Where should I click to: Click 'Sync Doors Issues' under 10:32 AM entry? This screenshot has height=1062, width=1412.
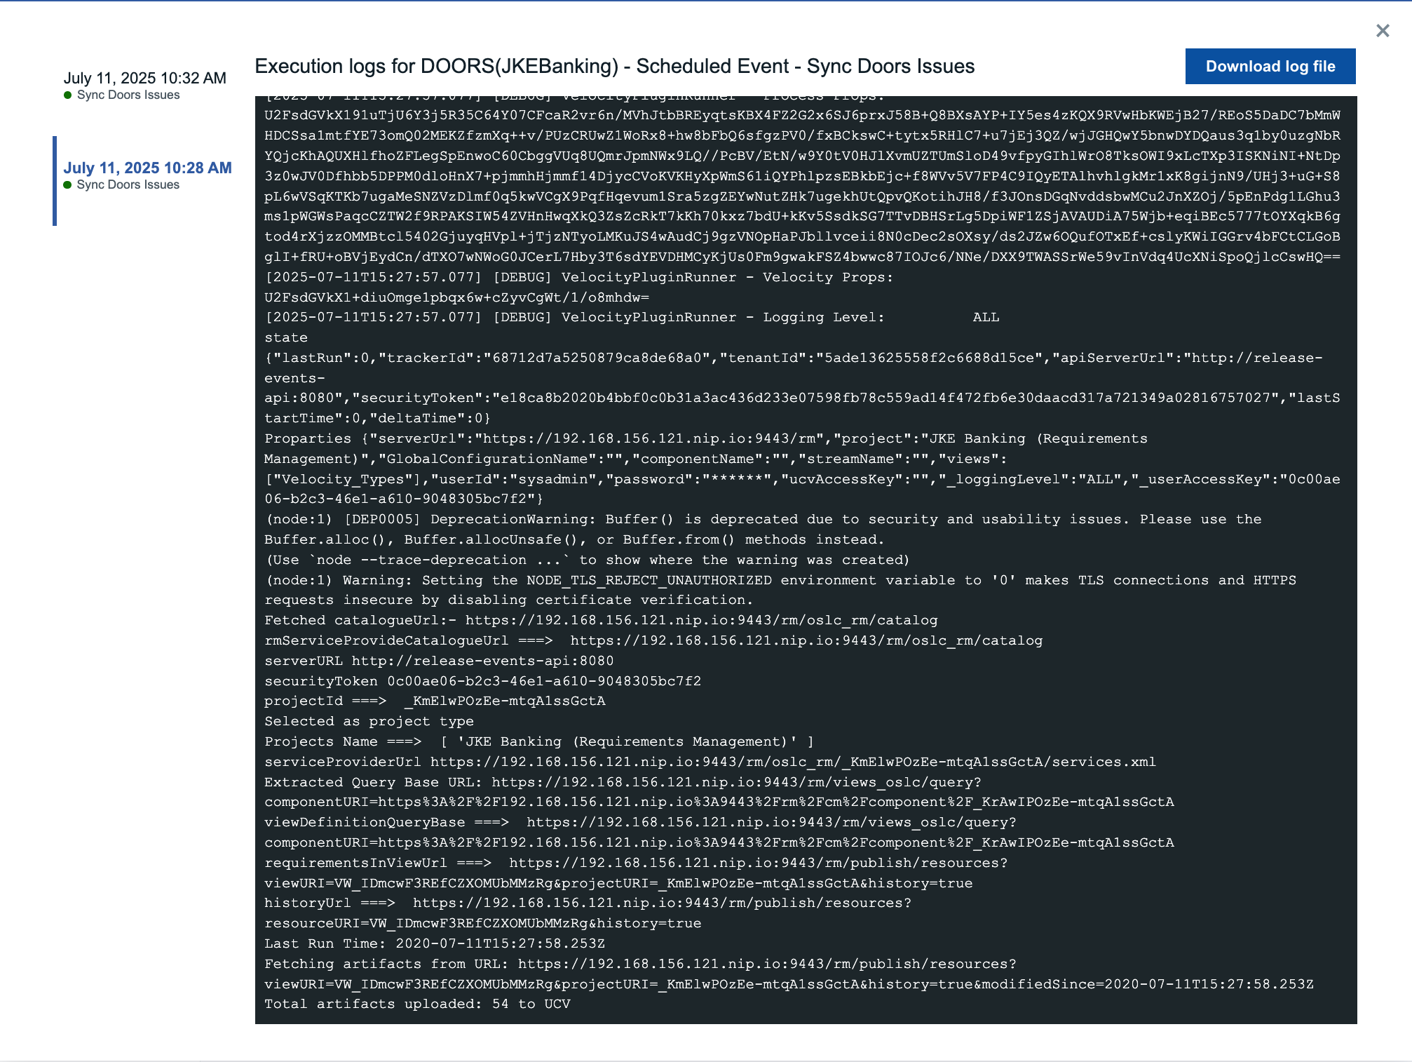(128, 95)
